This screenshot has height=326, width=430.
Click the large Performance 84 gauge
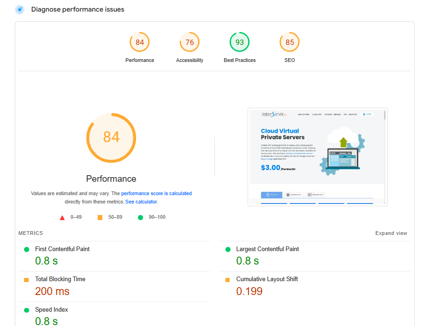point(111,138)
